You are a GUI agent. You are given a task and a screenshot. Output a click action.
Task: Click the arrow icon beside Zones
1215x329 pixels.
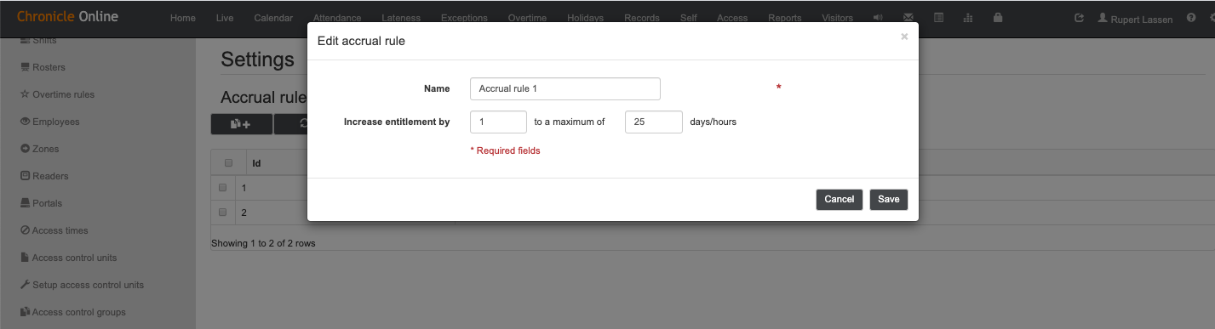pyautogui.click(x=26, y=149)
